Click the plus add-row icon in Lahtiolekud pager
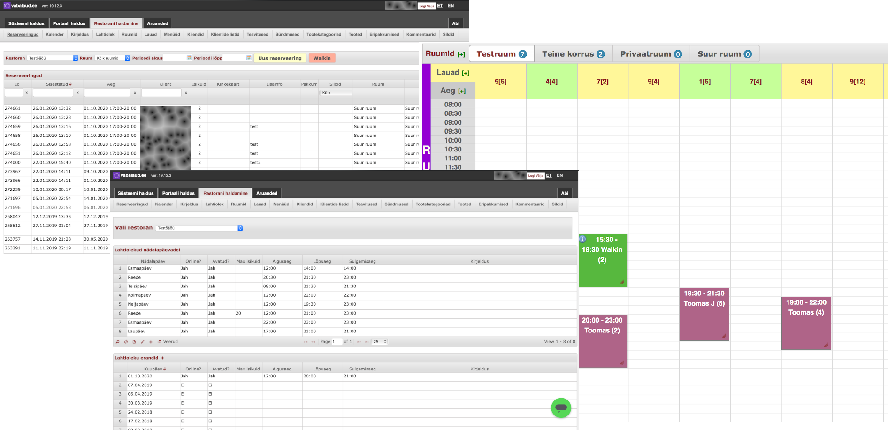Screen dimensions: 888x430 (x=151, y=342)
